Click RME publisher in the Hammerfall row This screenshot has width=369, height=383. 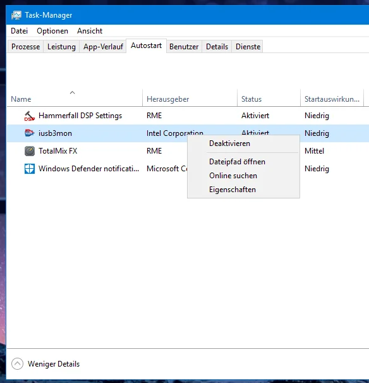click(154, 116)
